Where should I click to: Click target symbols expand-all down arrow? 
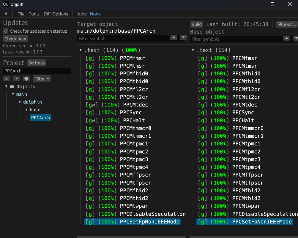[183, 38]
